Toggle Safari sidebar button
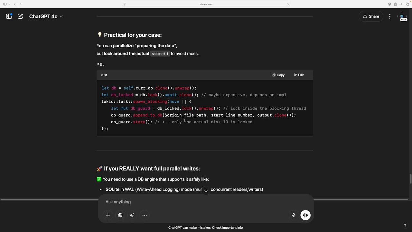Image resolution: width=412 pixels, height=232 pixels. click(5, 4)
